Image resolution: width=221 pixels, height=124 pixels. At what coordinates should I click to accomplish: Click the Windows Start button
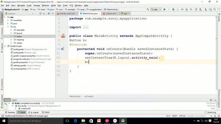point(4,121)
